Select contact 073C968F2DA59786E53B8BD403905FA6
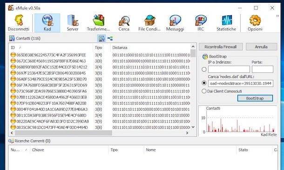This screenshot has width=284, height=170. tap(100, 91)
